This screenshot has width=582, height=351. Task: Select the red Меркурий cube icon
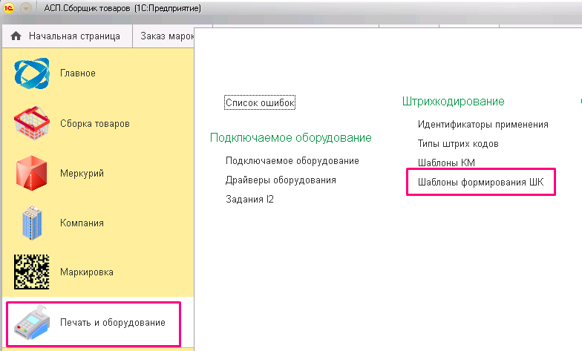coord(31,173)
